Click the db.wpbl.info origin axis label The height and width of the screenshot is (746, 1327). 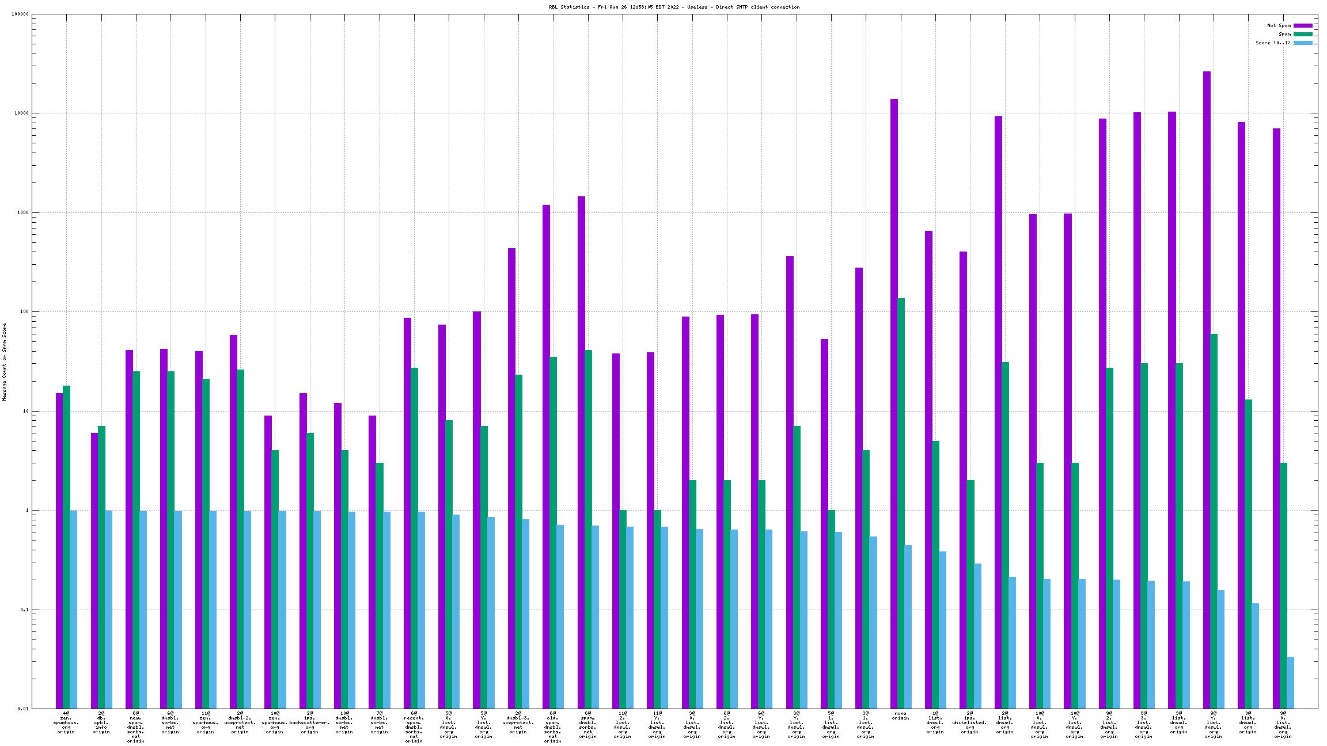pos(101,722)
